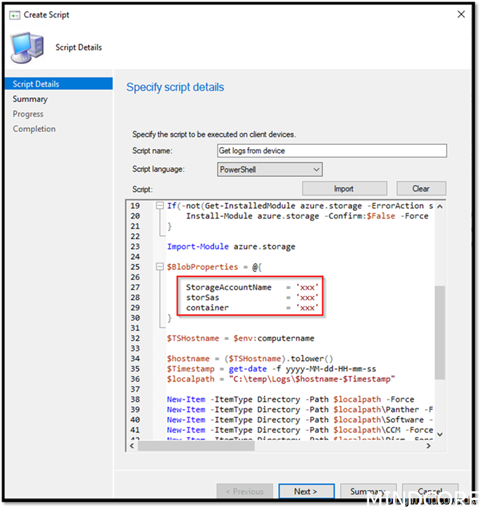This screenshot has height=508, width=481.
Task: Close the Create Script dialog
Action: click(x=460, y=14)
